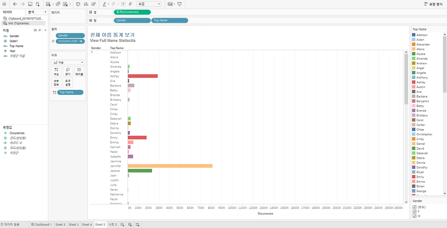Image resolution: width=447 pixels, height=228 pixels.
Task: Create new worksheet chart-plus toolbar icon
Action: [48, 4]
